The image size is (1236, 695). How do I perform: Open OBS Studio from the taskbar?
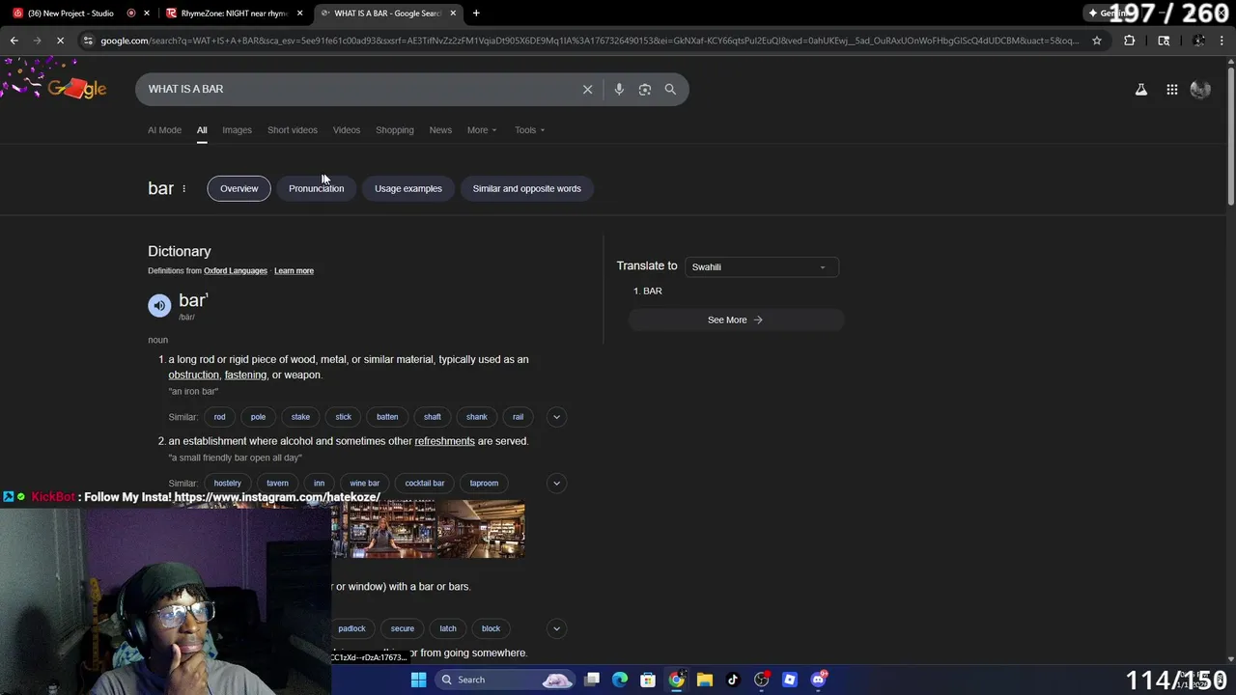click(762, 680)
